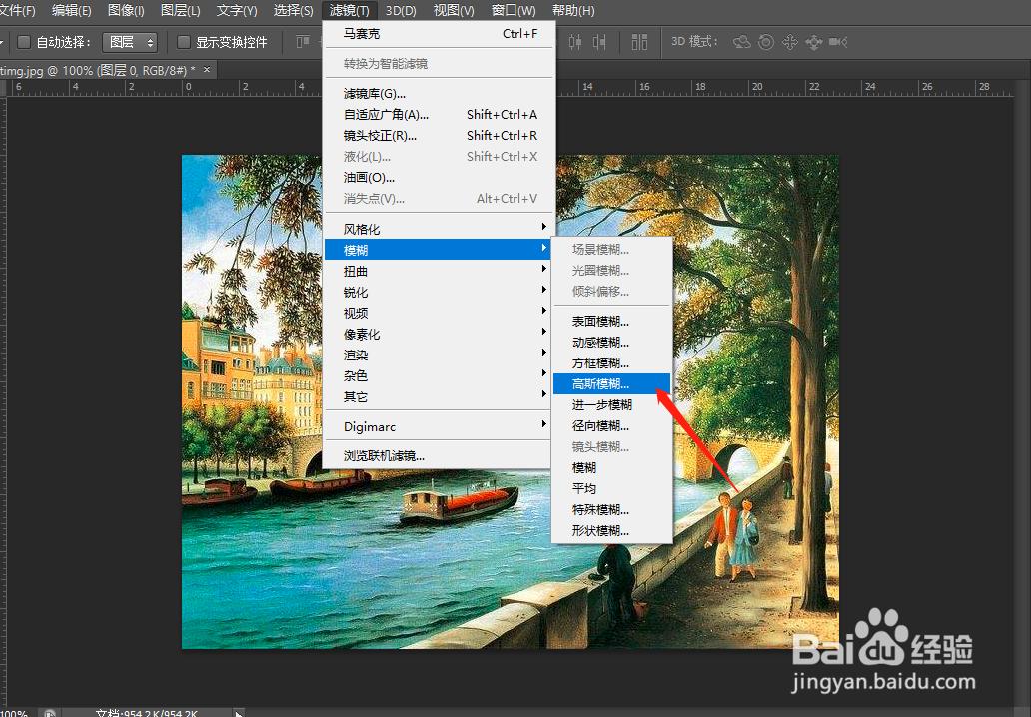Screen dimensions: 1031x717
Task: Choose 特殊模糊... from blur submenu
Action: click(x=611, y=510)
